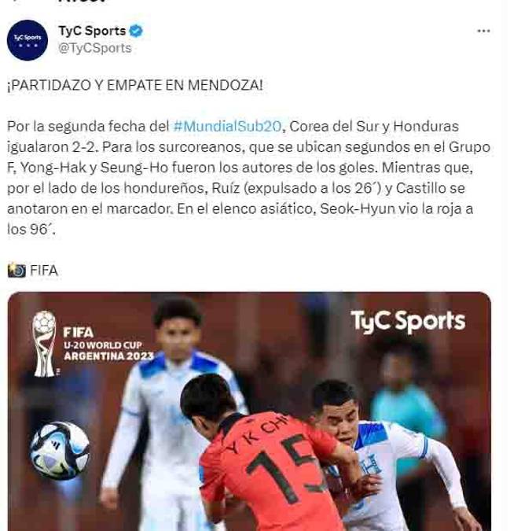Click the blue verified badge

tap(136, 31)
